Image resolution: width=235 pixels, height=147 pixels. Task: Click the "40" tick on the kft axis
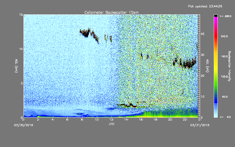202,34
